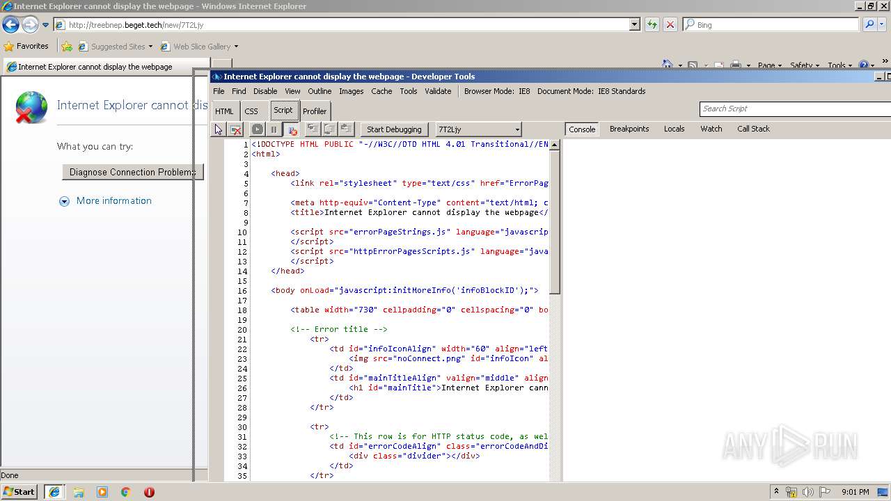
Task: Open the Outline menu
Action: [x=320, y=91]
